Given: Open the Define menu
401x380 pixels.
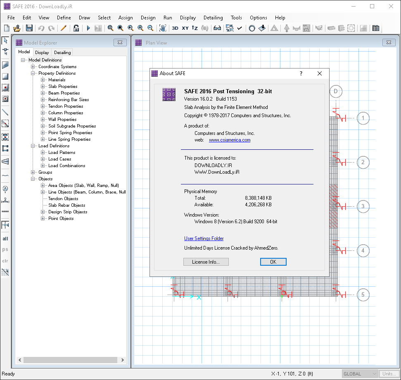Looking at the screenshot, I should pyautogui.click(x=63, y=18).
